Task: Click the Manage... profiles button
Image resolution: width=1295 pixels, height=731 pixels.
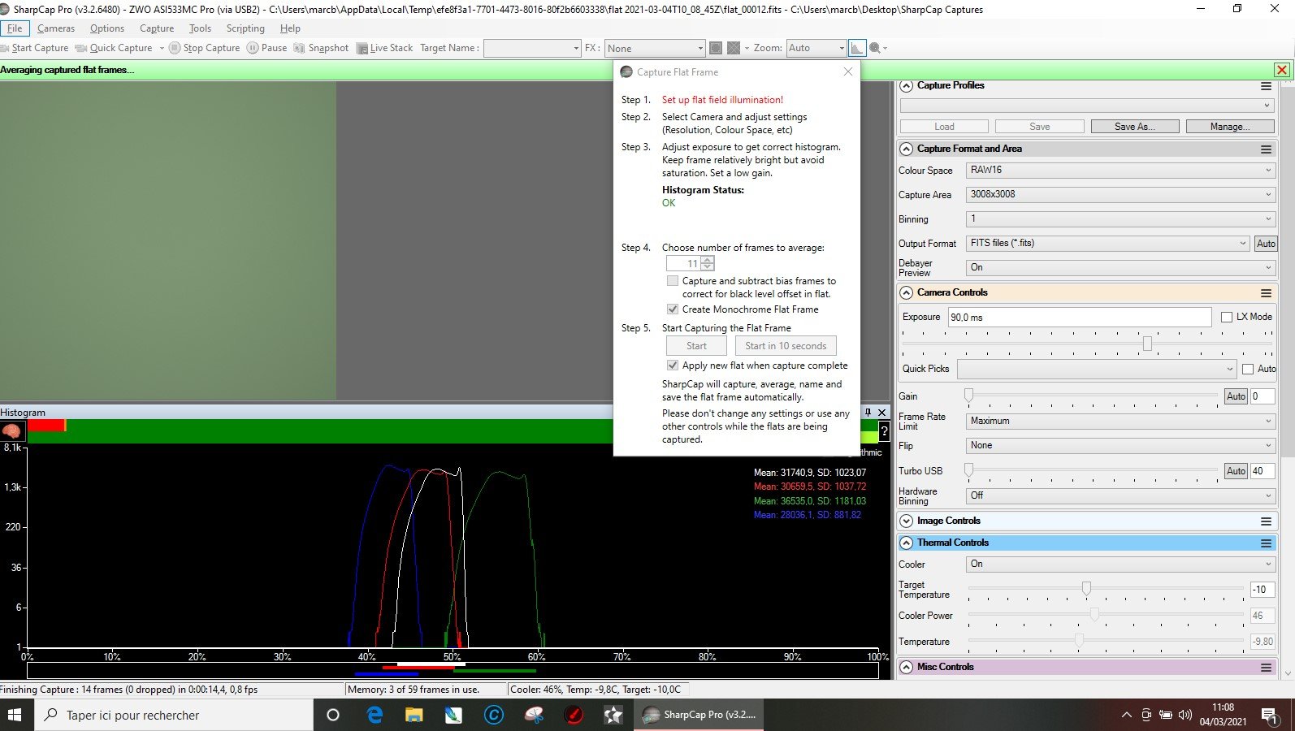Action: point(1230,127)
